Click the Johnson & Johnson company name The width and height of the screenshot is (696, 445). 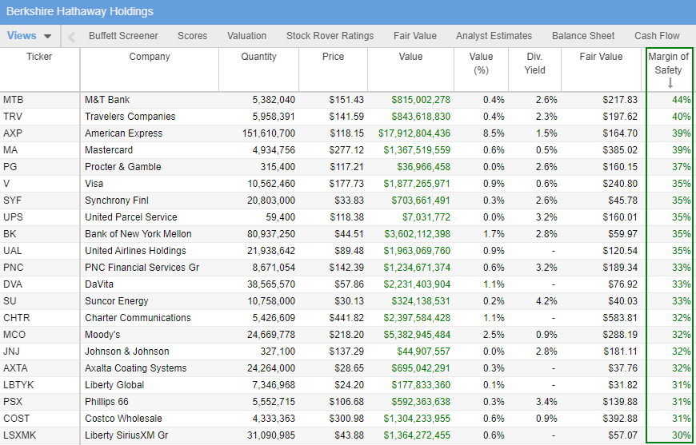(x=127, y=352)
